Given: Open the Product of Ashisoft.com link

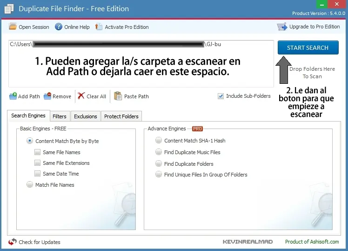Looking at the screenshot, I should click(x=312, y=242).
